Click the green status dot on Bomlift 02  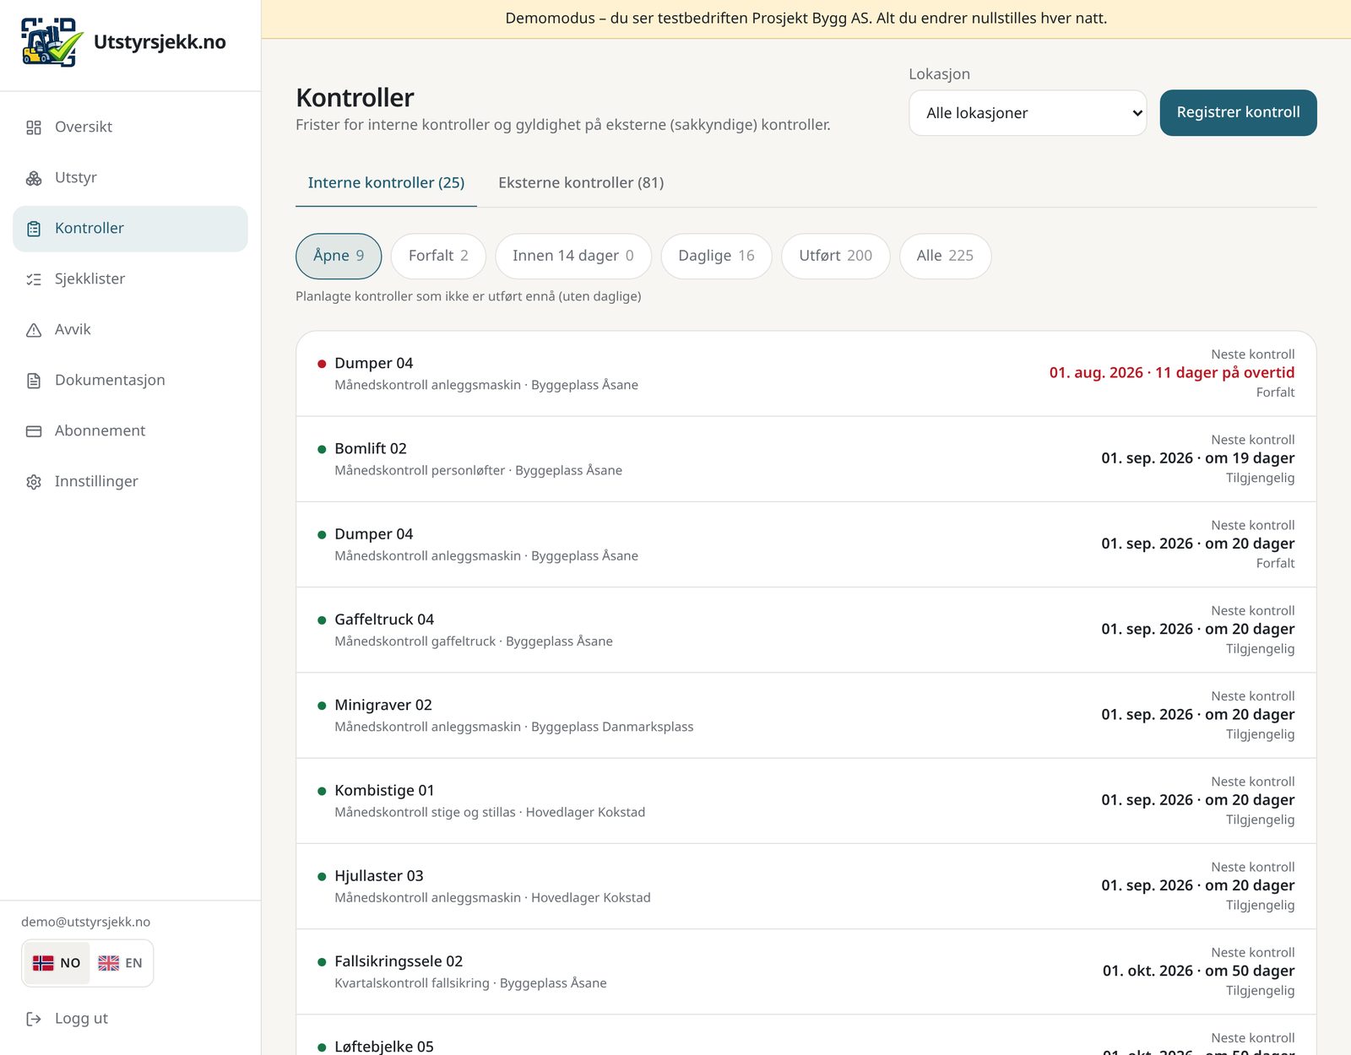(322, 449)
